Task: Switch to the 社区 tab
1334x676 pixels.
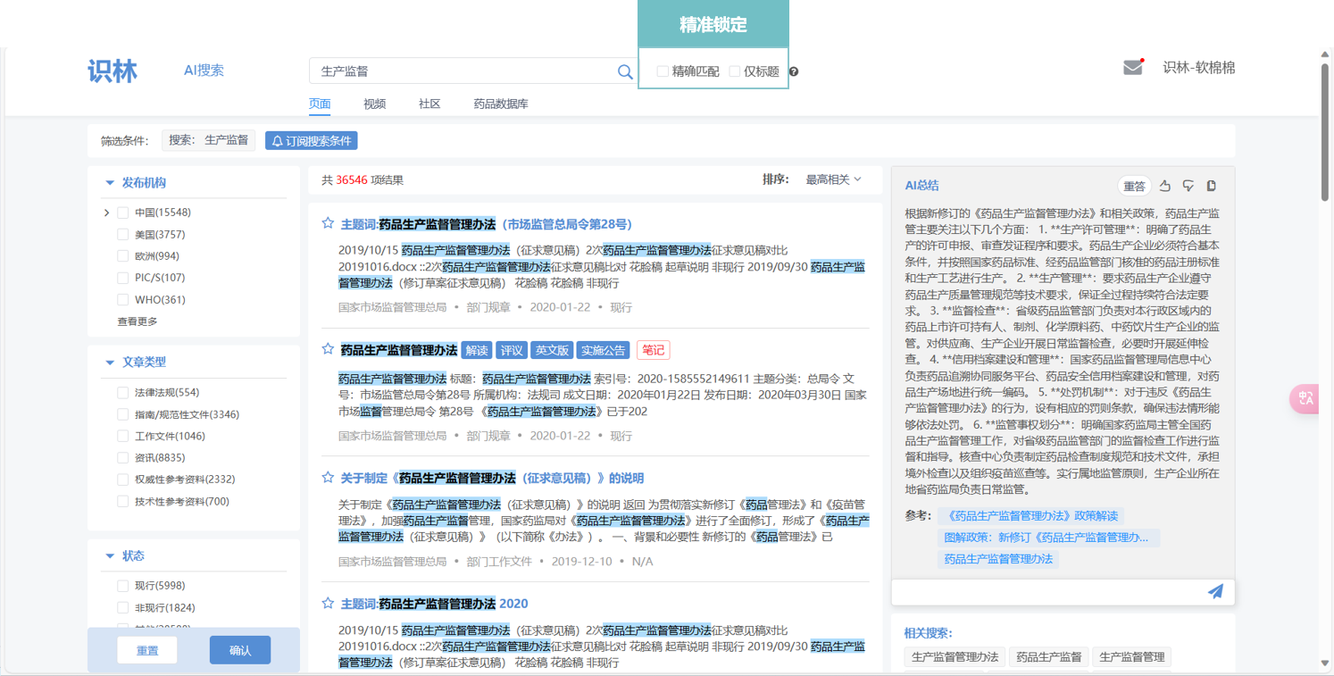Action: [x=429, y=104]
